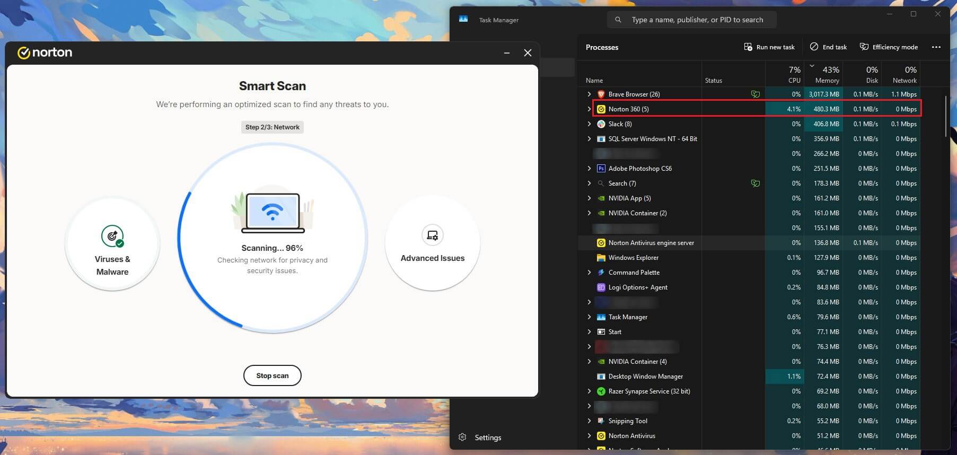Viewport: 957px width, 455px height.
Task: Click the SQL Server Windows NT process icon
Action: coord(601,139)
